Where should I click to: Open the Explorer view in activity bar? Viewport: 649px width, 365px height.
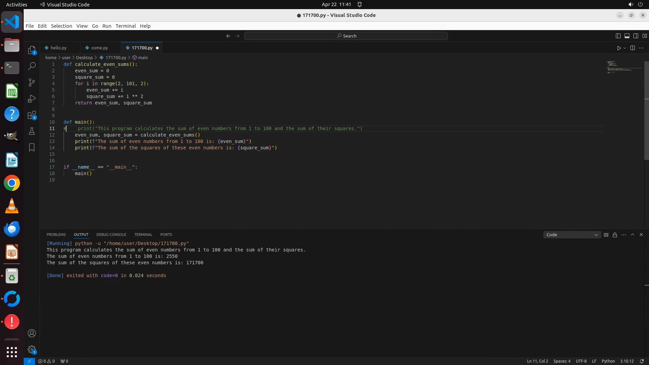[32, 50]
